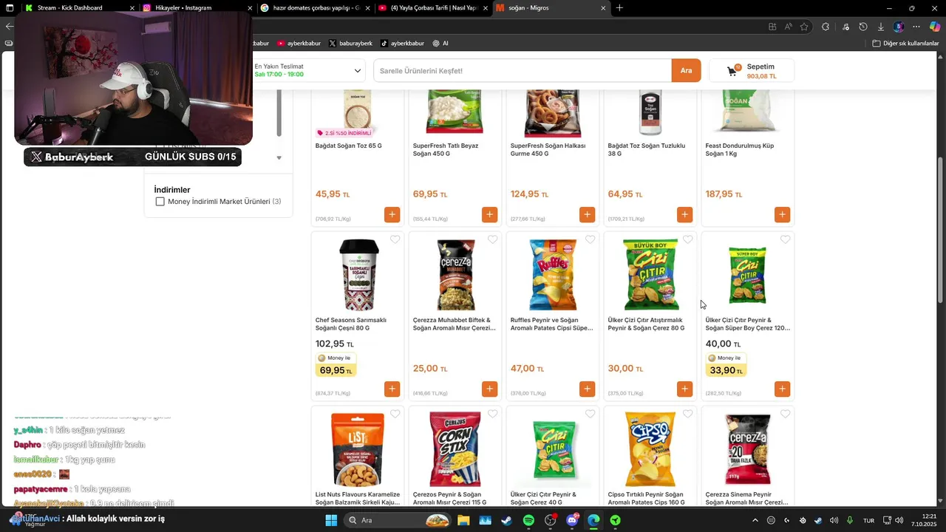
Task: Switch to hazır domates çorbası Google tab
Action: click(x=314, y=7)
